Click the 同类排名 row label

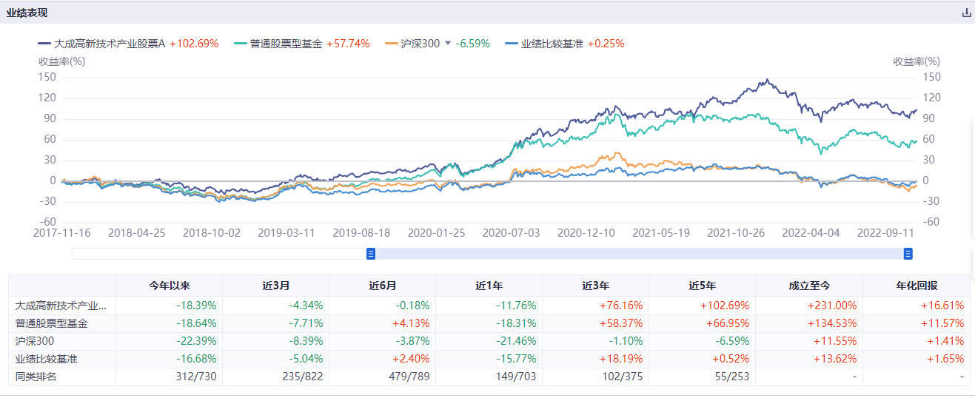(x=36, y=377)
